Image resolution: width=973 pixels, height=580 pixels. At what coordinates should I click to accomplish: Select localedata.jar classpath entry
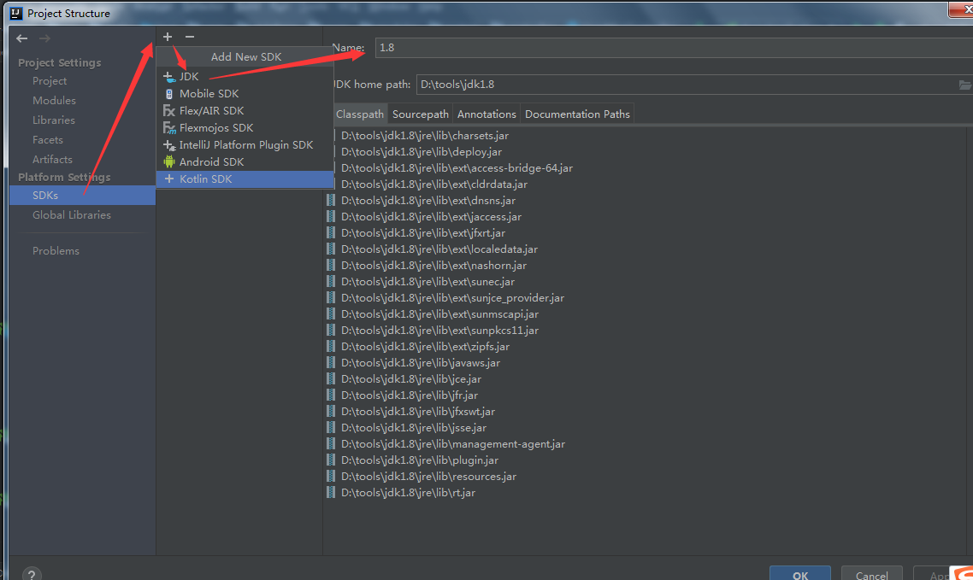click(439, 249)
